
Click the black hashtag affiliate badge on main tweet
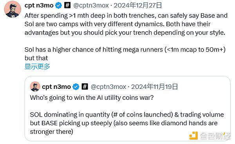(67, 5)
